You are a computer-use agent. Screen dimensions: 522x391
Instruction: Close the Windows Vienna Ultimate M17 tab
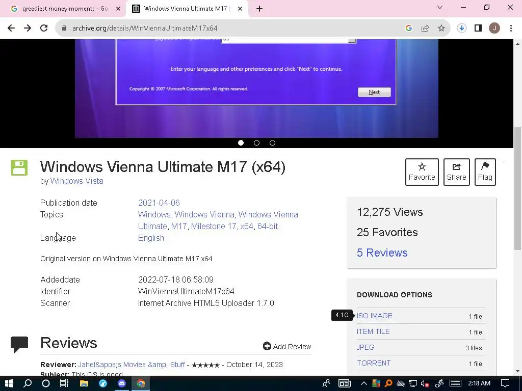tap(240, 9)
